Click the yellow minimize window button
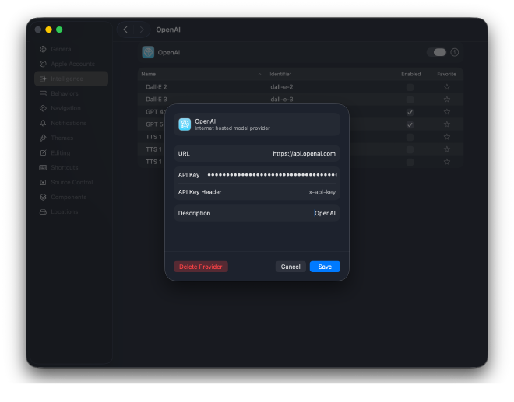The image size is (514, 402). pos(48,30)
